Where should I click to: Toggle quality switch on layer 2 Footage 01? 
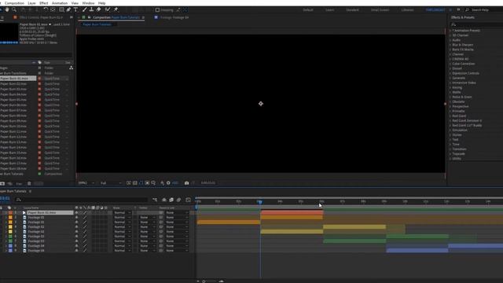(85, 218)
